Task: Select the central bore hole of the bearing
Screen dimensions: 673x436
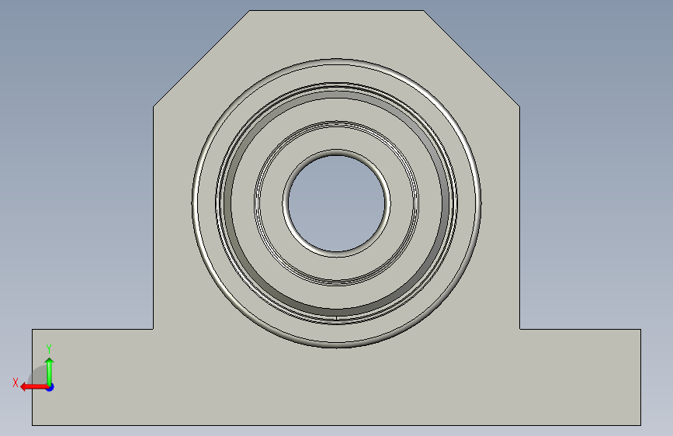Action: (337, 203)
